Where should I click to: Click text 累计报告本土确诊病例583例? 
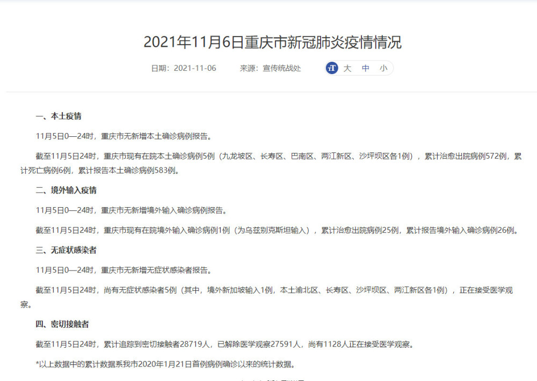127,171
